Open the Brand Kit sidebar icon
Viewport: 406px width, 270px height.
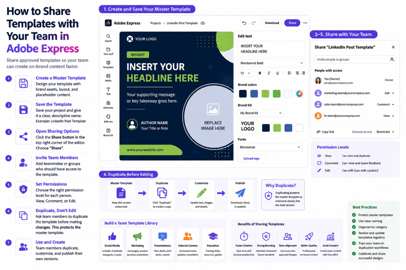(108, 132)
